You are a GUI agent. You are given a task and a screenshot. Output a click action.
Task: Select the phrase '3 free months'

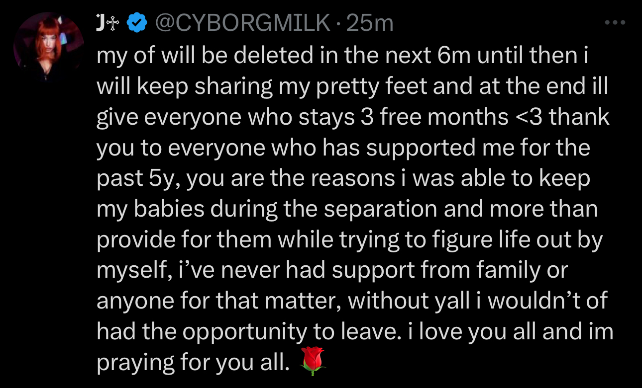tap(431, 117)
